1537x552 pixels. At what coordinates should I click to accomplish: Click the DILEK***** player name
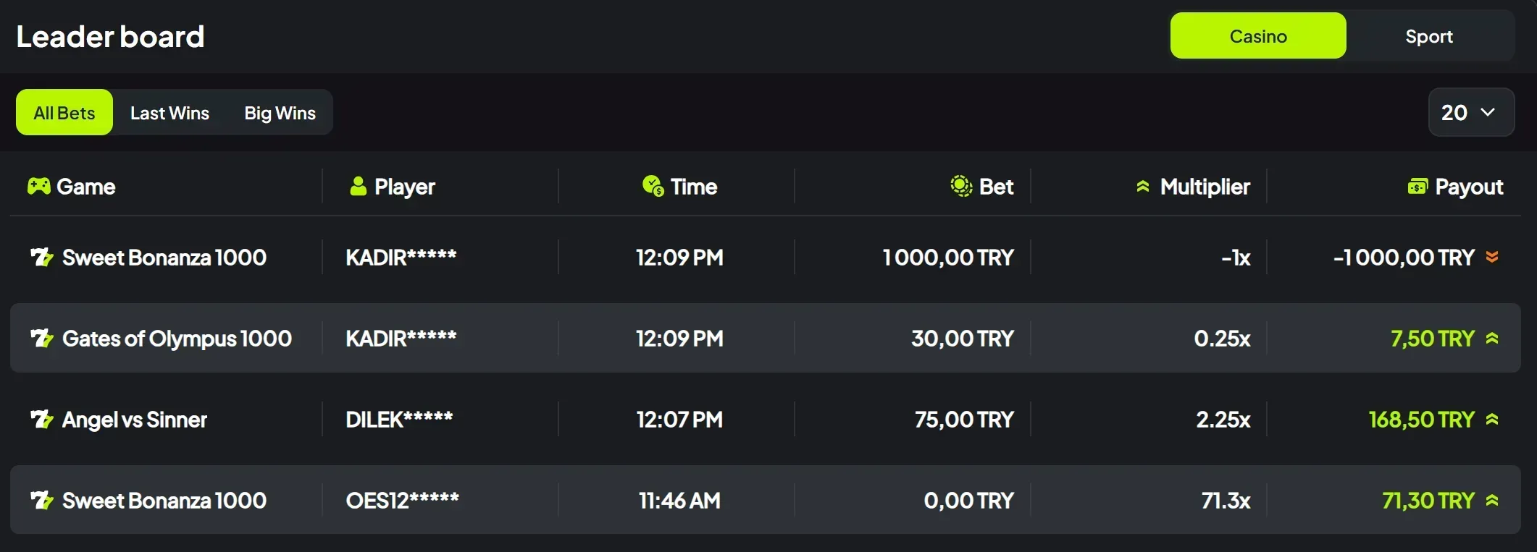399,419
